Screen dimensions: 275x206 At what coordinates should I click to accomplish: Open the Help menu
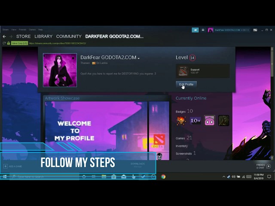(x=40, y=30)
